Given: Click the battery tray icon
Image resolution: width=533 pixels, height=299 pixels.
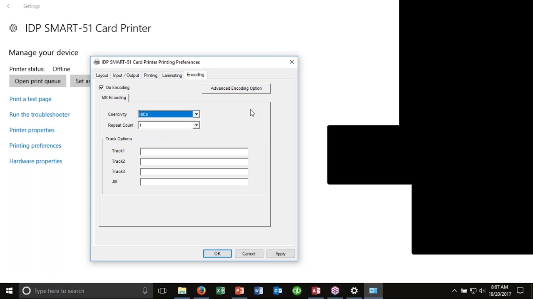Looking at the screenshot, I should tap(463, 291).
